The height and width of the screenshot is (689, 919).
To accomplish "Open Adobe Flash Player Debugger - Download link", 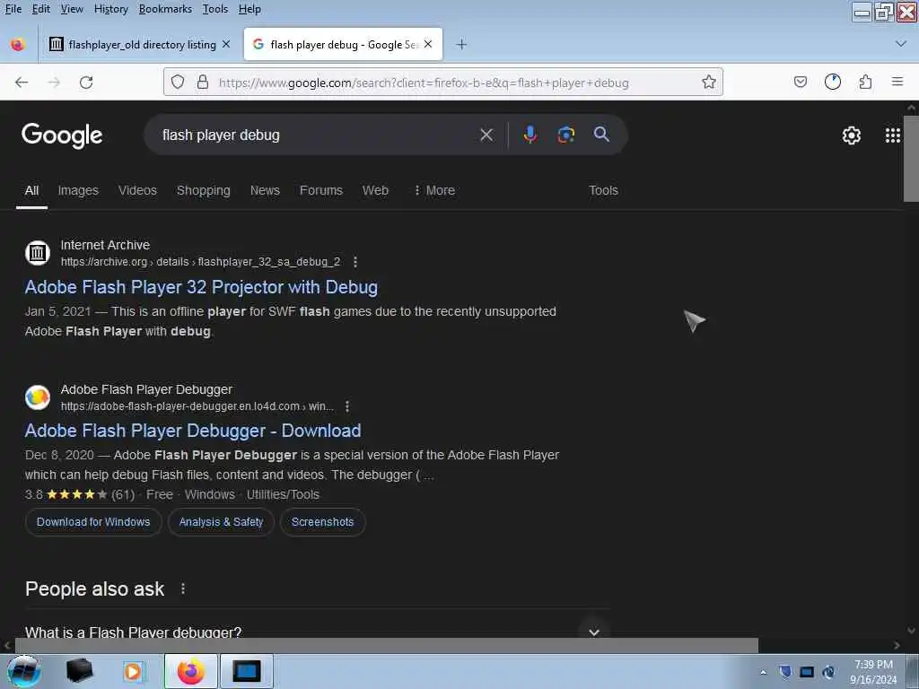I will tap(193, 431).
